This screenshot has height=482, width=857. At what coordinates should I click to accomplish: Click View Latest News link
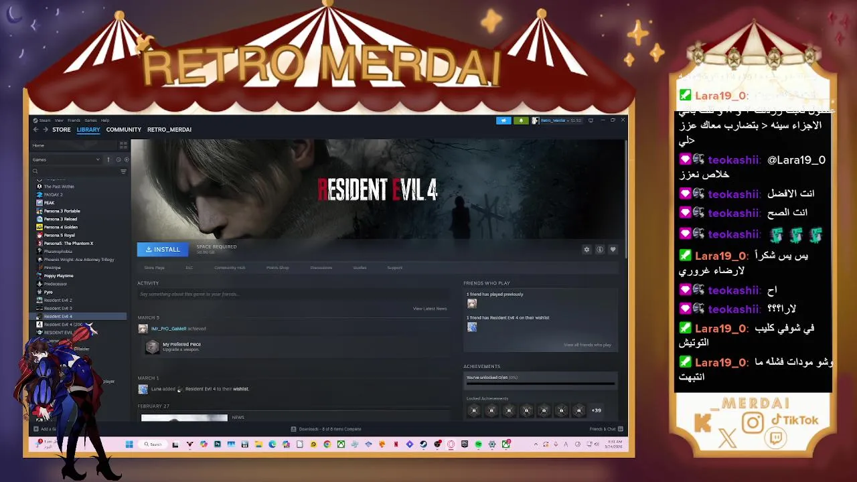[x=430, y=309]
